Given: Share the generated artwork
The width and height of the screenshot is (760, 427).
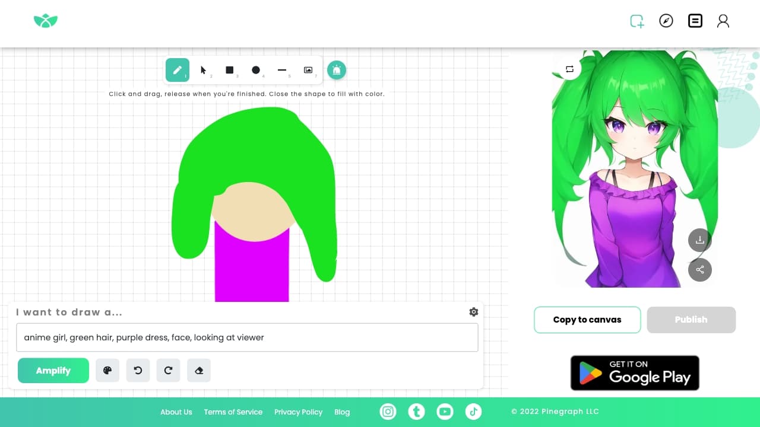Looking at the screenshot, I should point(699,270).
